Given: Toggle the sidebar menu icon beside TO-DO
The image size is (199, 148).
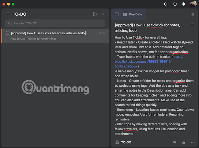Looking at the screenshot, I should [8, 14].
